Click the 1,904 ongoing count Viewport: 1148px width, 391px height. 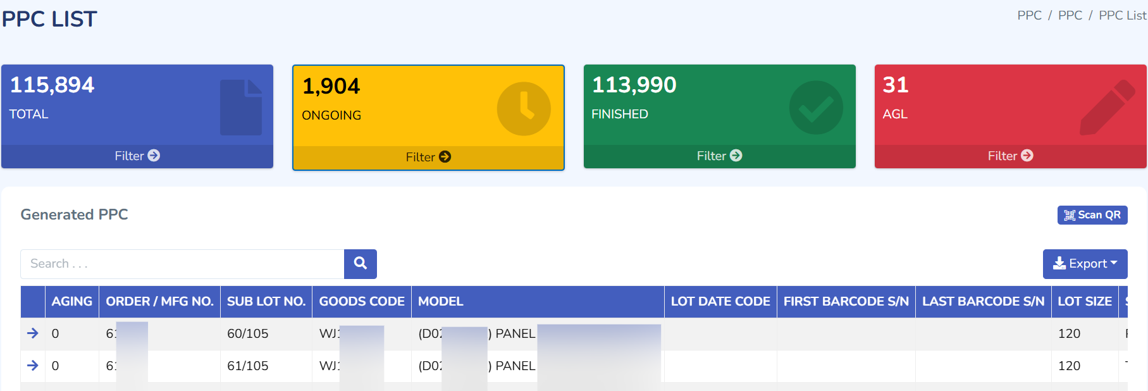[x=331, y=86]
